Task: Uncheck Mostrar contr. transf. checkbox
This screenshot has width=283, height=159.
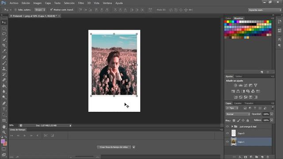Action: pyautogui.click(x=51, y=10)
